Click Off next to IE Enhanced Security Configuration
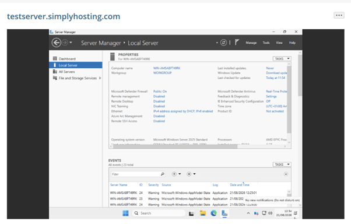 (x=268, y=101)
